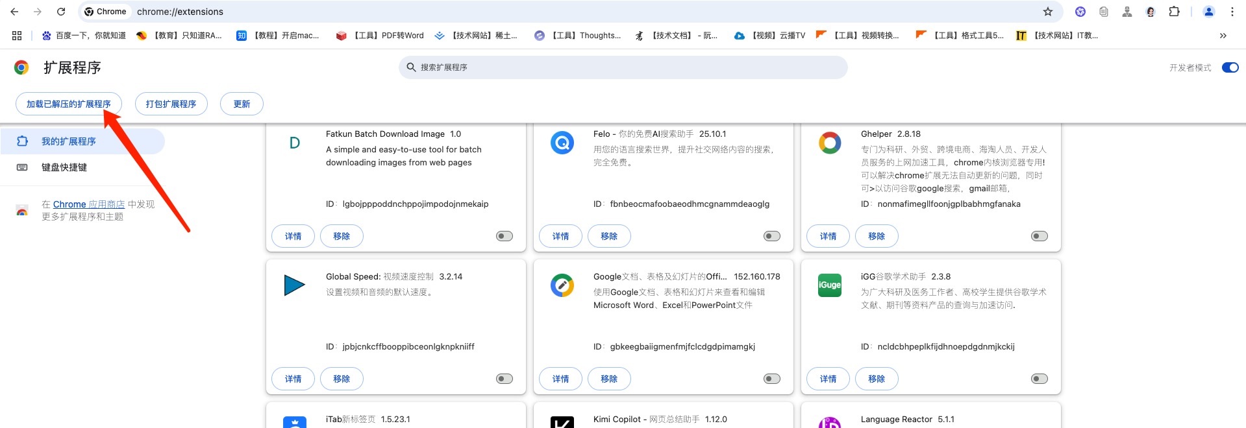Click 移除 for Fatkun Batch Download Image
The width and height of the screenshot is (1246, 428).
pos(342,236)
